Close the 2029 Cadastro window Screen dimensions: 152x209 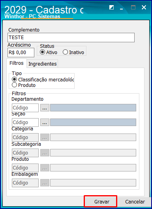(x=144, y=8)
